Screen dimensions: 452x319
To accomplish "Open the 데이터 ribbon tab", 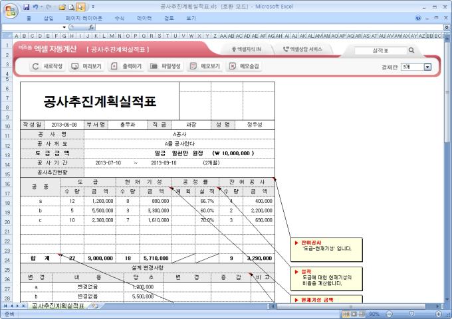I will (144, 19).
